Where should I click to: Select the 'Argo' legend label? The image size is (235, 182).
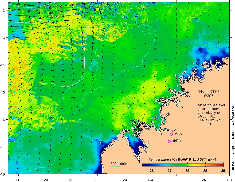(x=178, y=134)
